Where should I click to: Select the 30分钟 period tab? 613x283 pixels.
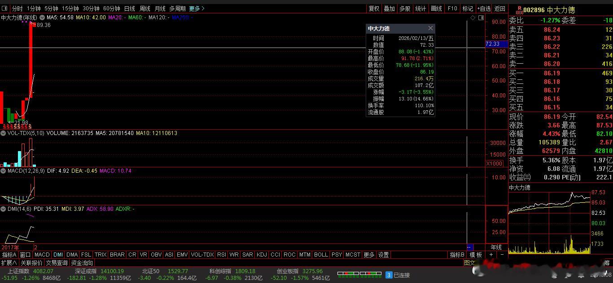[91, 9]
